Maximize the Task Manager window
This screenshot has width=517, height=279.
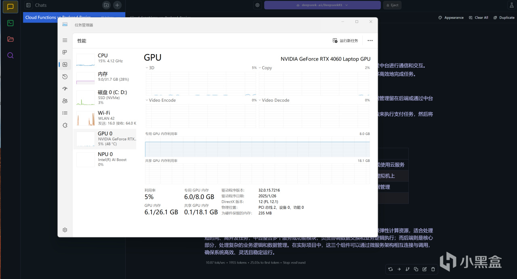click(357, 22)
